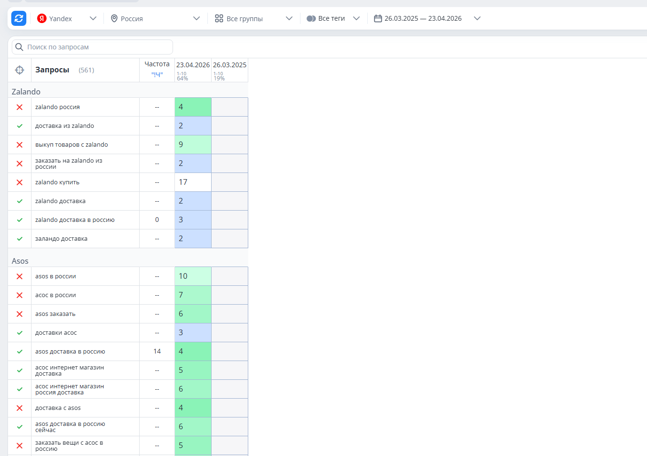Click the green check for асос интернет магазин доставка

point(20,370)
